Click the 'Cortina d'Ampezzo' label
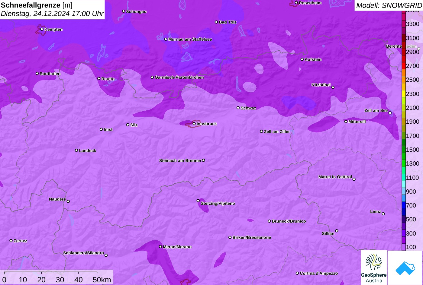 319,273
